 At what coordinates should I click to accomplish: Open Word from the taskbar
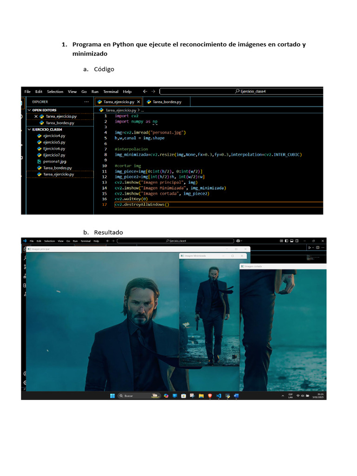237,396
